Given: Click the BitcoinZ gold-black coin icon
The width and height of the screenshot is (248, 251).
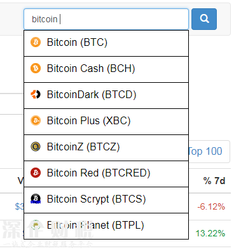Looking at the screenshot, I should tap(36, 147).
